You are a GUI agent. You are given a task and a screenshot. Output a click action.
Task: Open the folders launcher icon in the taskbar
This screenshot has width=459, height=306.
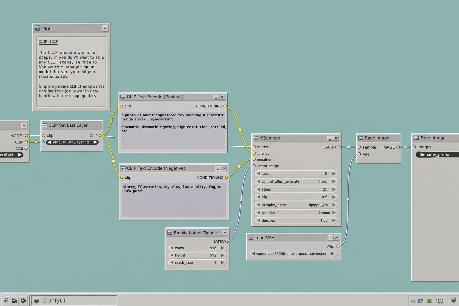tap(14, 301)
